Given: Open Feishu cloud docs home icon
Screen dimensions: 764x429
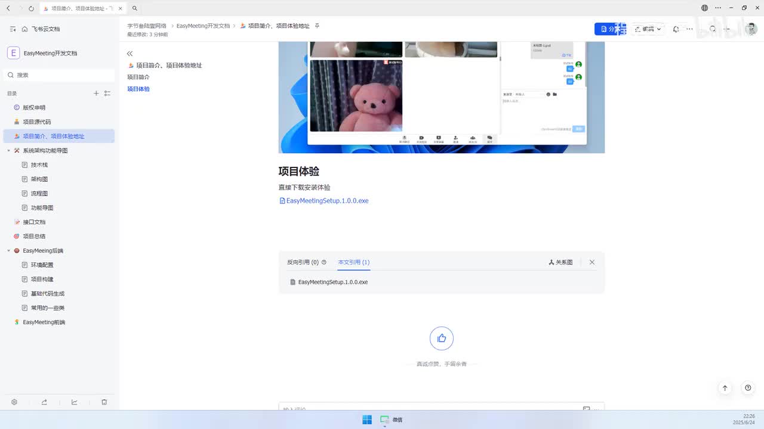Looking at the screenshot, I should (x=24, y=29).
